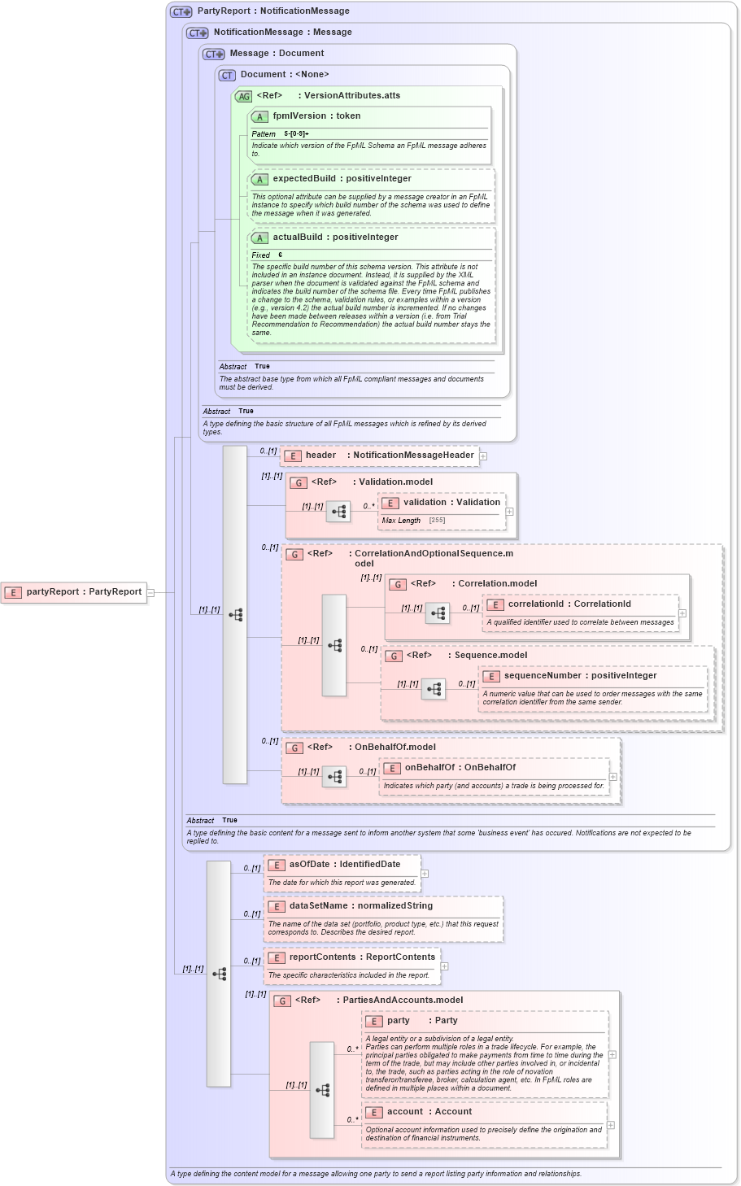Click the G icon of CorrelationAndOptionalSequence model
741x1186 pixels.
[294, 554]
